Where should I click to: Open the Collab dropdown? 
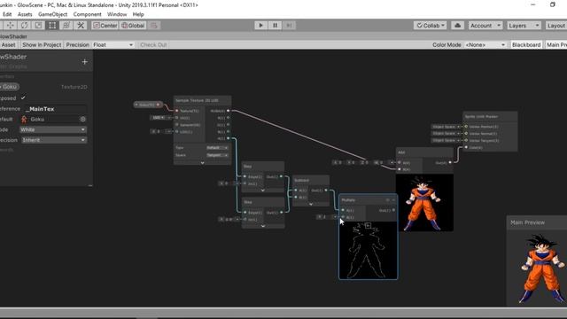[430, 26]
